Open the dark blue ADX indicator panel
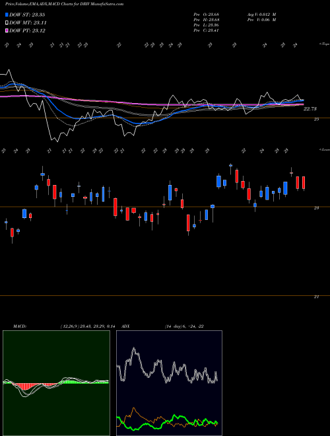Screen dimensions: 330x436 click(x=169, y=383)
